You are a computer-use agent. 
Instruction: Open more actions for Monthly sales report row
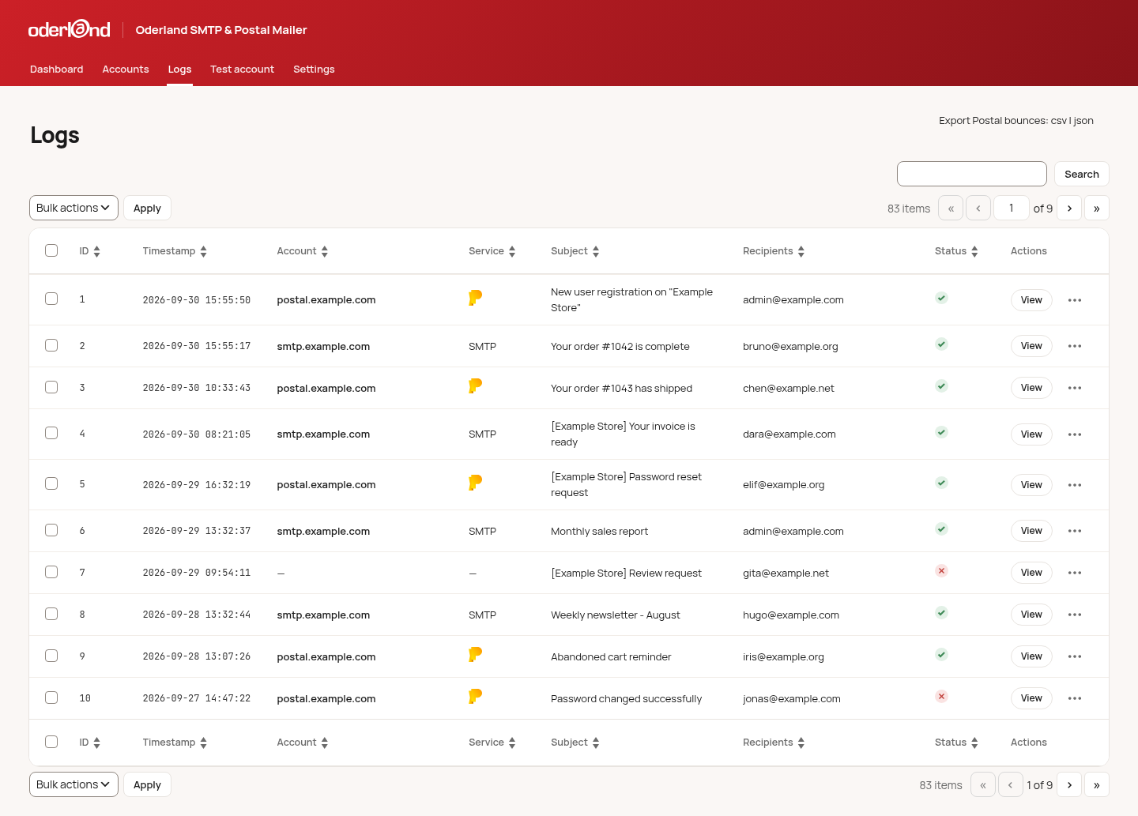pyautogui.click(x=1075, y=531)
